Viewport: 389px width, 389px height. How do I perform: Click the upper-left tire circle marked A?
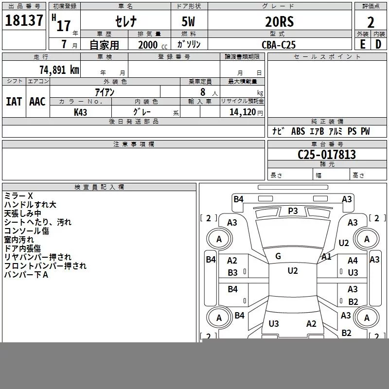point(219,239)
